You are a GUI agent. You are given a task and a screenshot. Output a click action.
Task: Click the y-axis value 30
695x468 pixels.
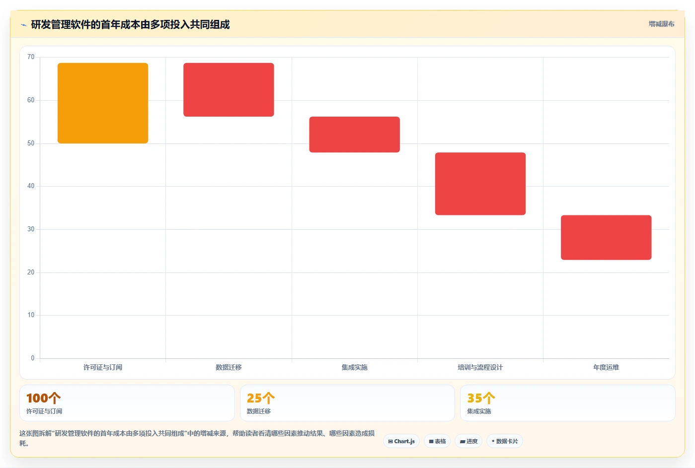[x=31, y=229]
